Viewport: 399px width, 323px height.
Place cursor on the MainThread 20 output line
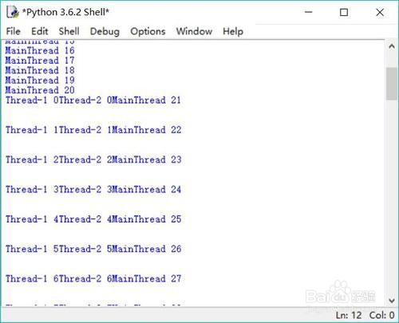40,90
